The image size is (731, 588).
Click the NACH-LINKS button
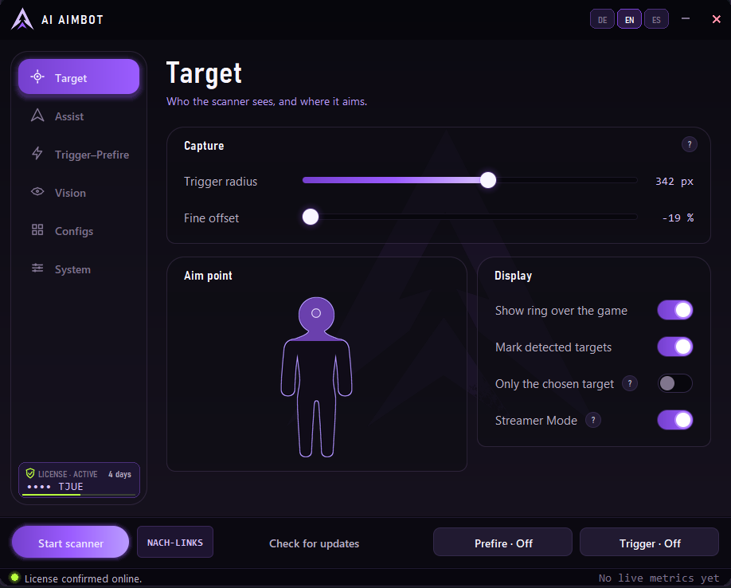(175, 543)
